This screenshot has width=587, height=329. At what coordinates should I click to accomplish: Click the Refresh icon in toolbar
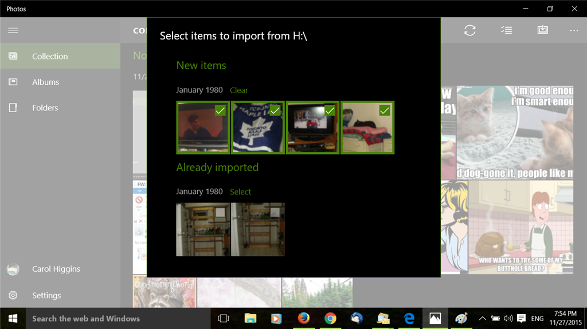(470, 30)
